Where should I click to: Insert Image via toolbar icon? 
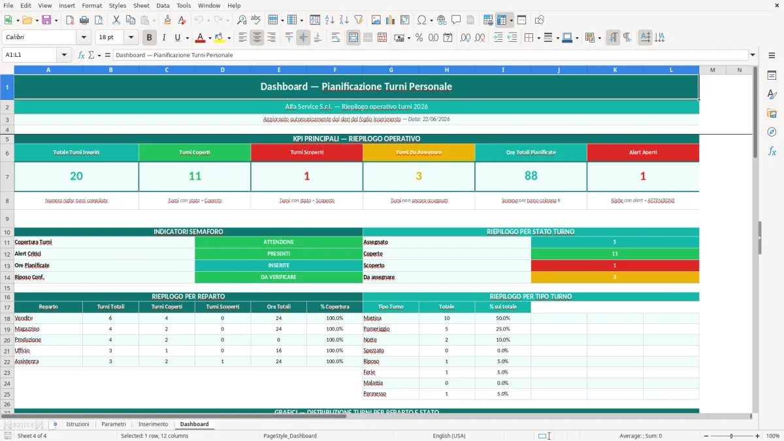point(377,20)
